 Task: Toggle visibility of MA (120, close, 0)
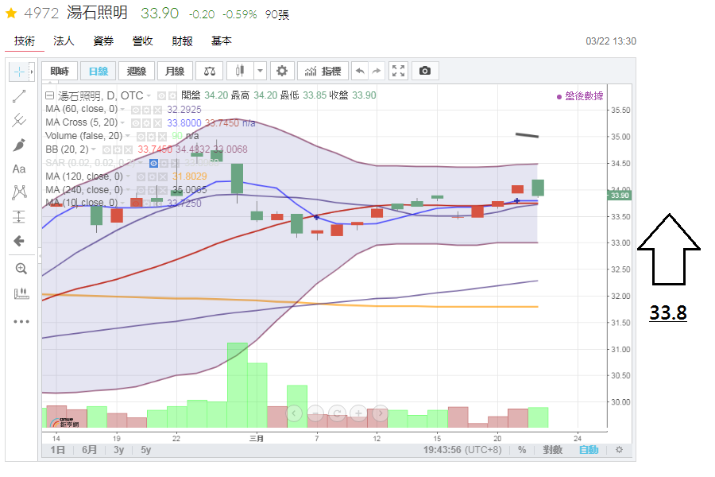pyautogui.click(x=141, y=177)
